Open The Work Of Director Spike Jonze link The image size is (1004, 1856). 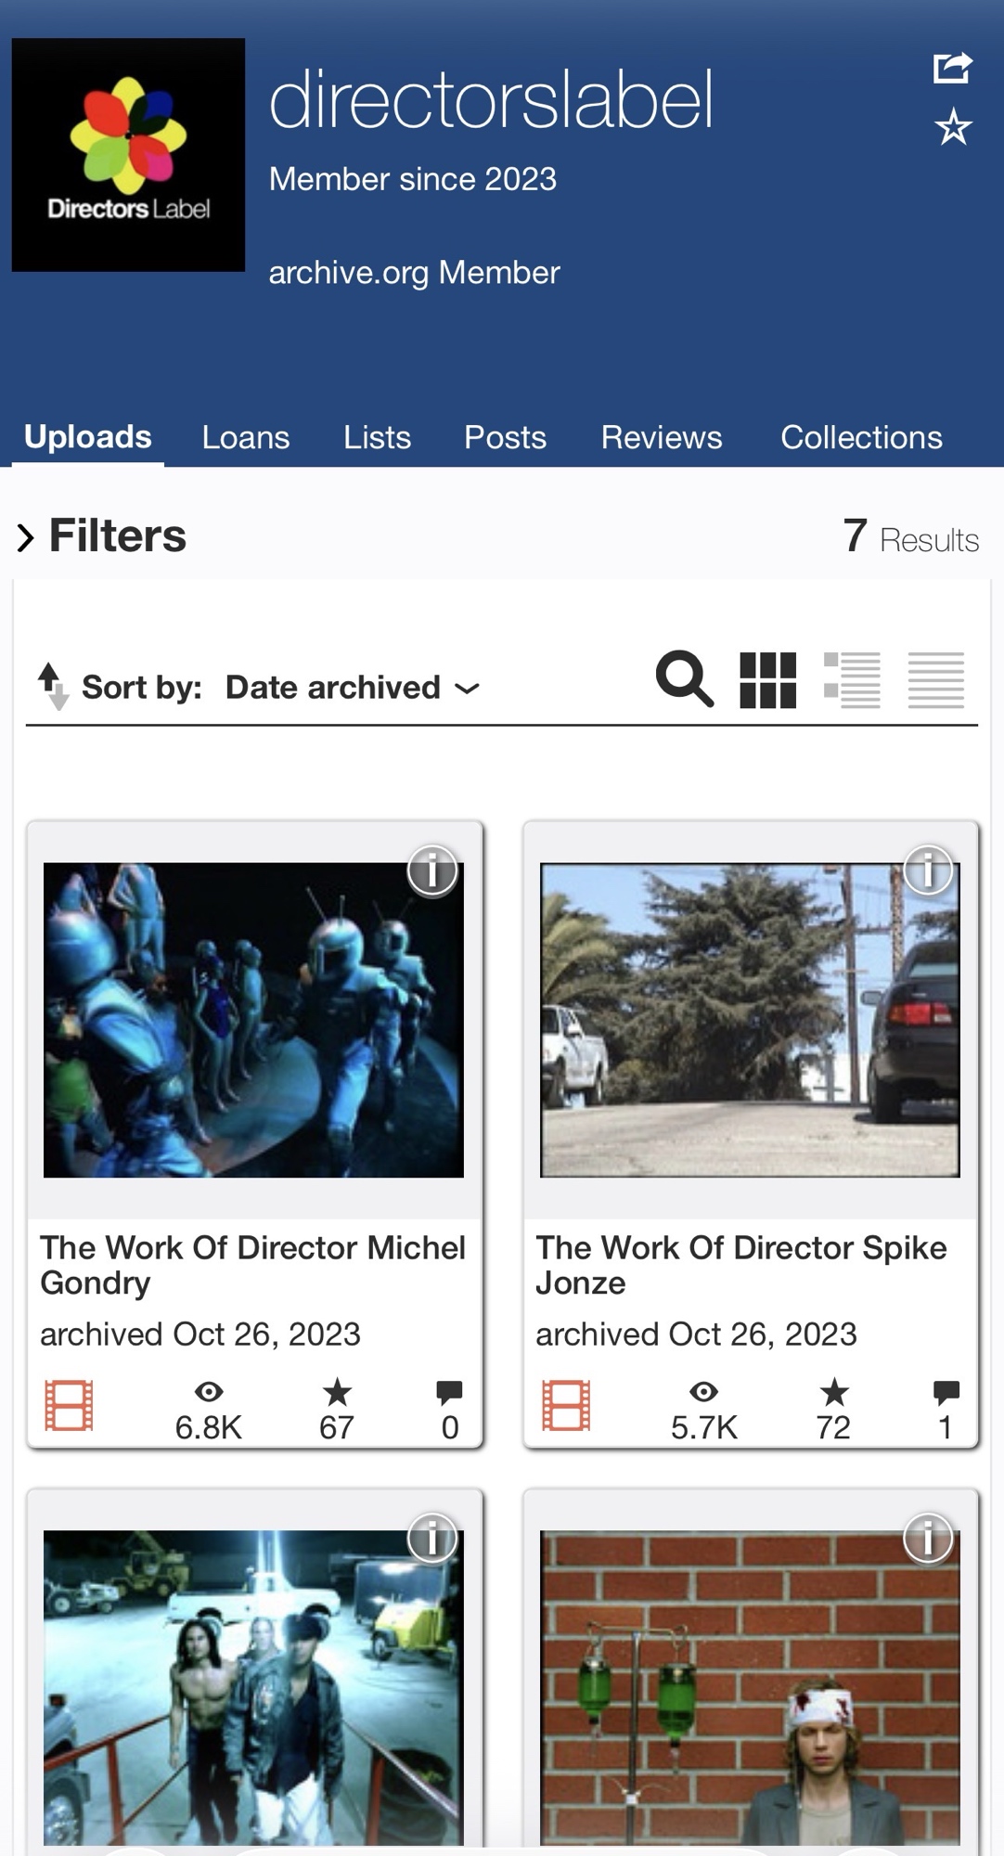740,1265
